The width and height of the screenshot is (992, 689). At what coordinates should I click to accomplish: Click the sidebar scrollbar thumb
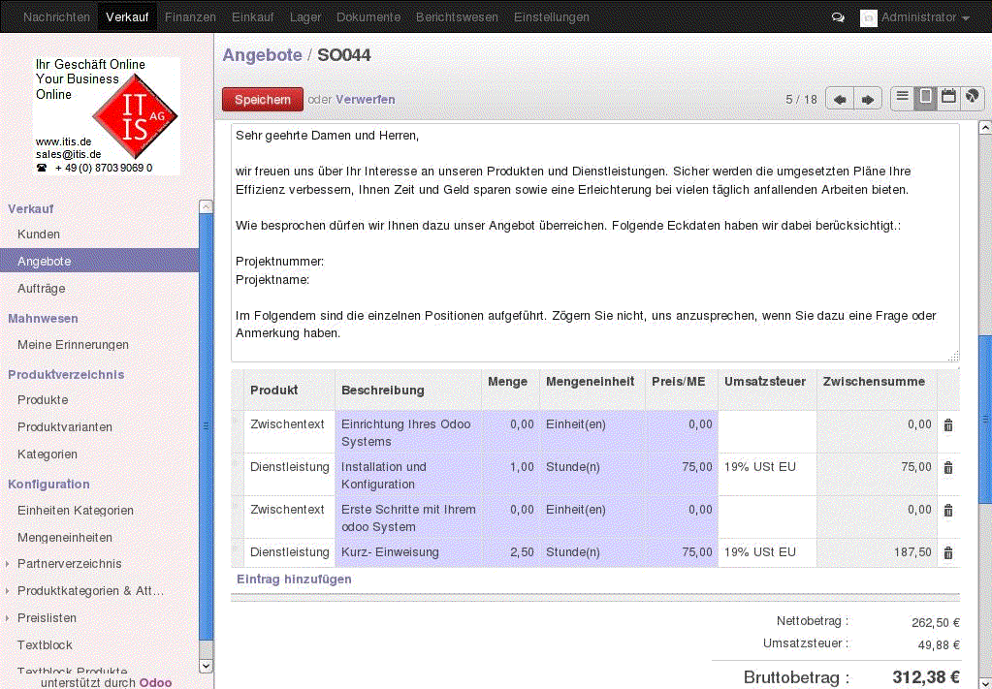[x=206, y=426]
